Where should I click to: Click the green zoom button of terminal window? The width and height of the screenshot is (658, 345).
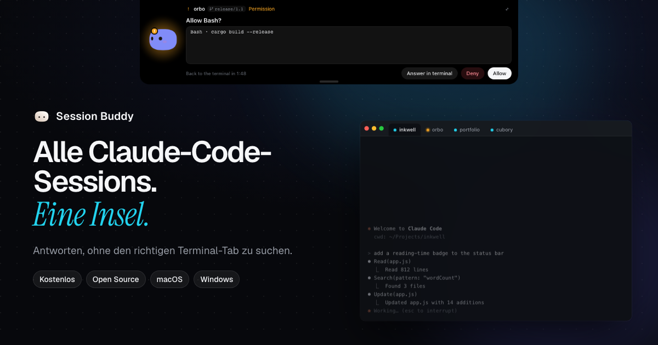point(382,128)
